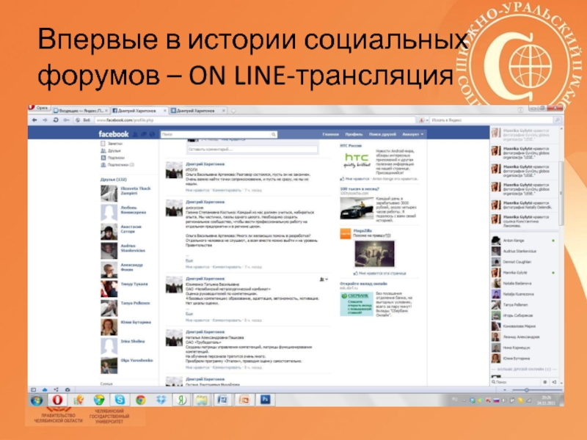Click the Веб security badge
Viewport: 587px width, 440px height.
(x=83, y=120)
